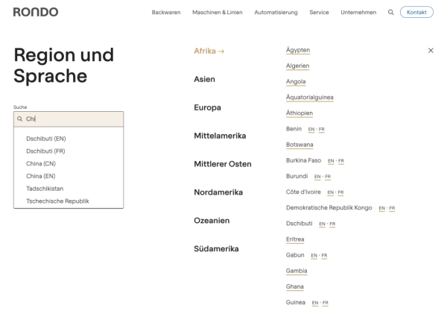Choose Tschechische Republik from the suggestions

57,201
